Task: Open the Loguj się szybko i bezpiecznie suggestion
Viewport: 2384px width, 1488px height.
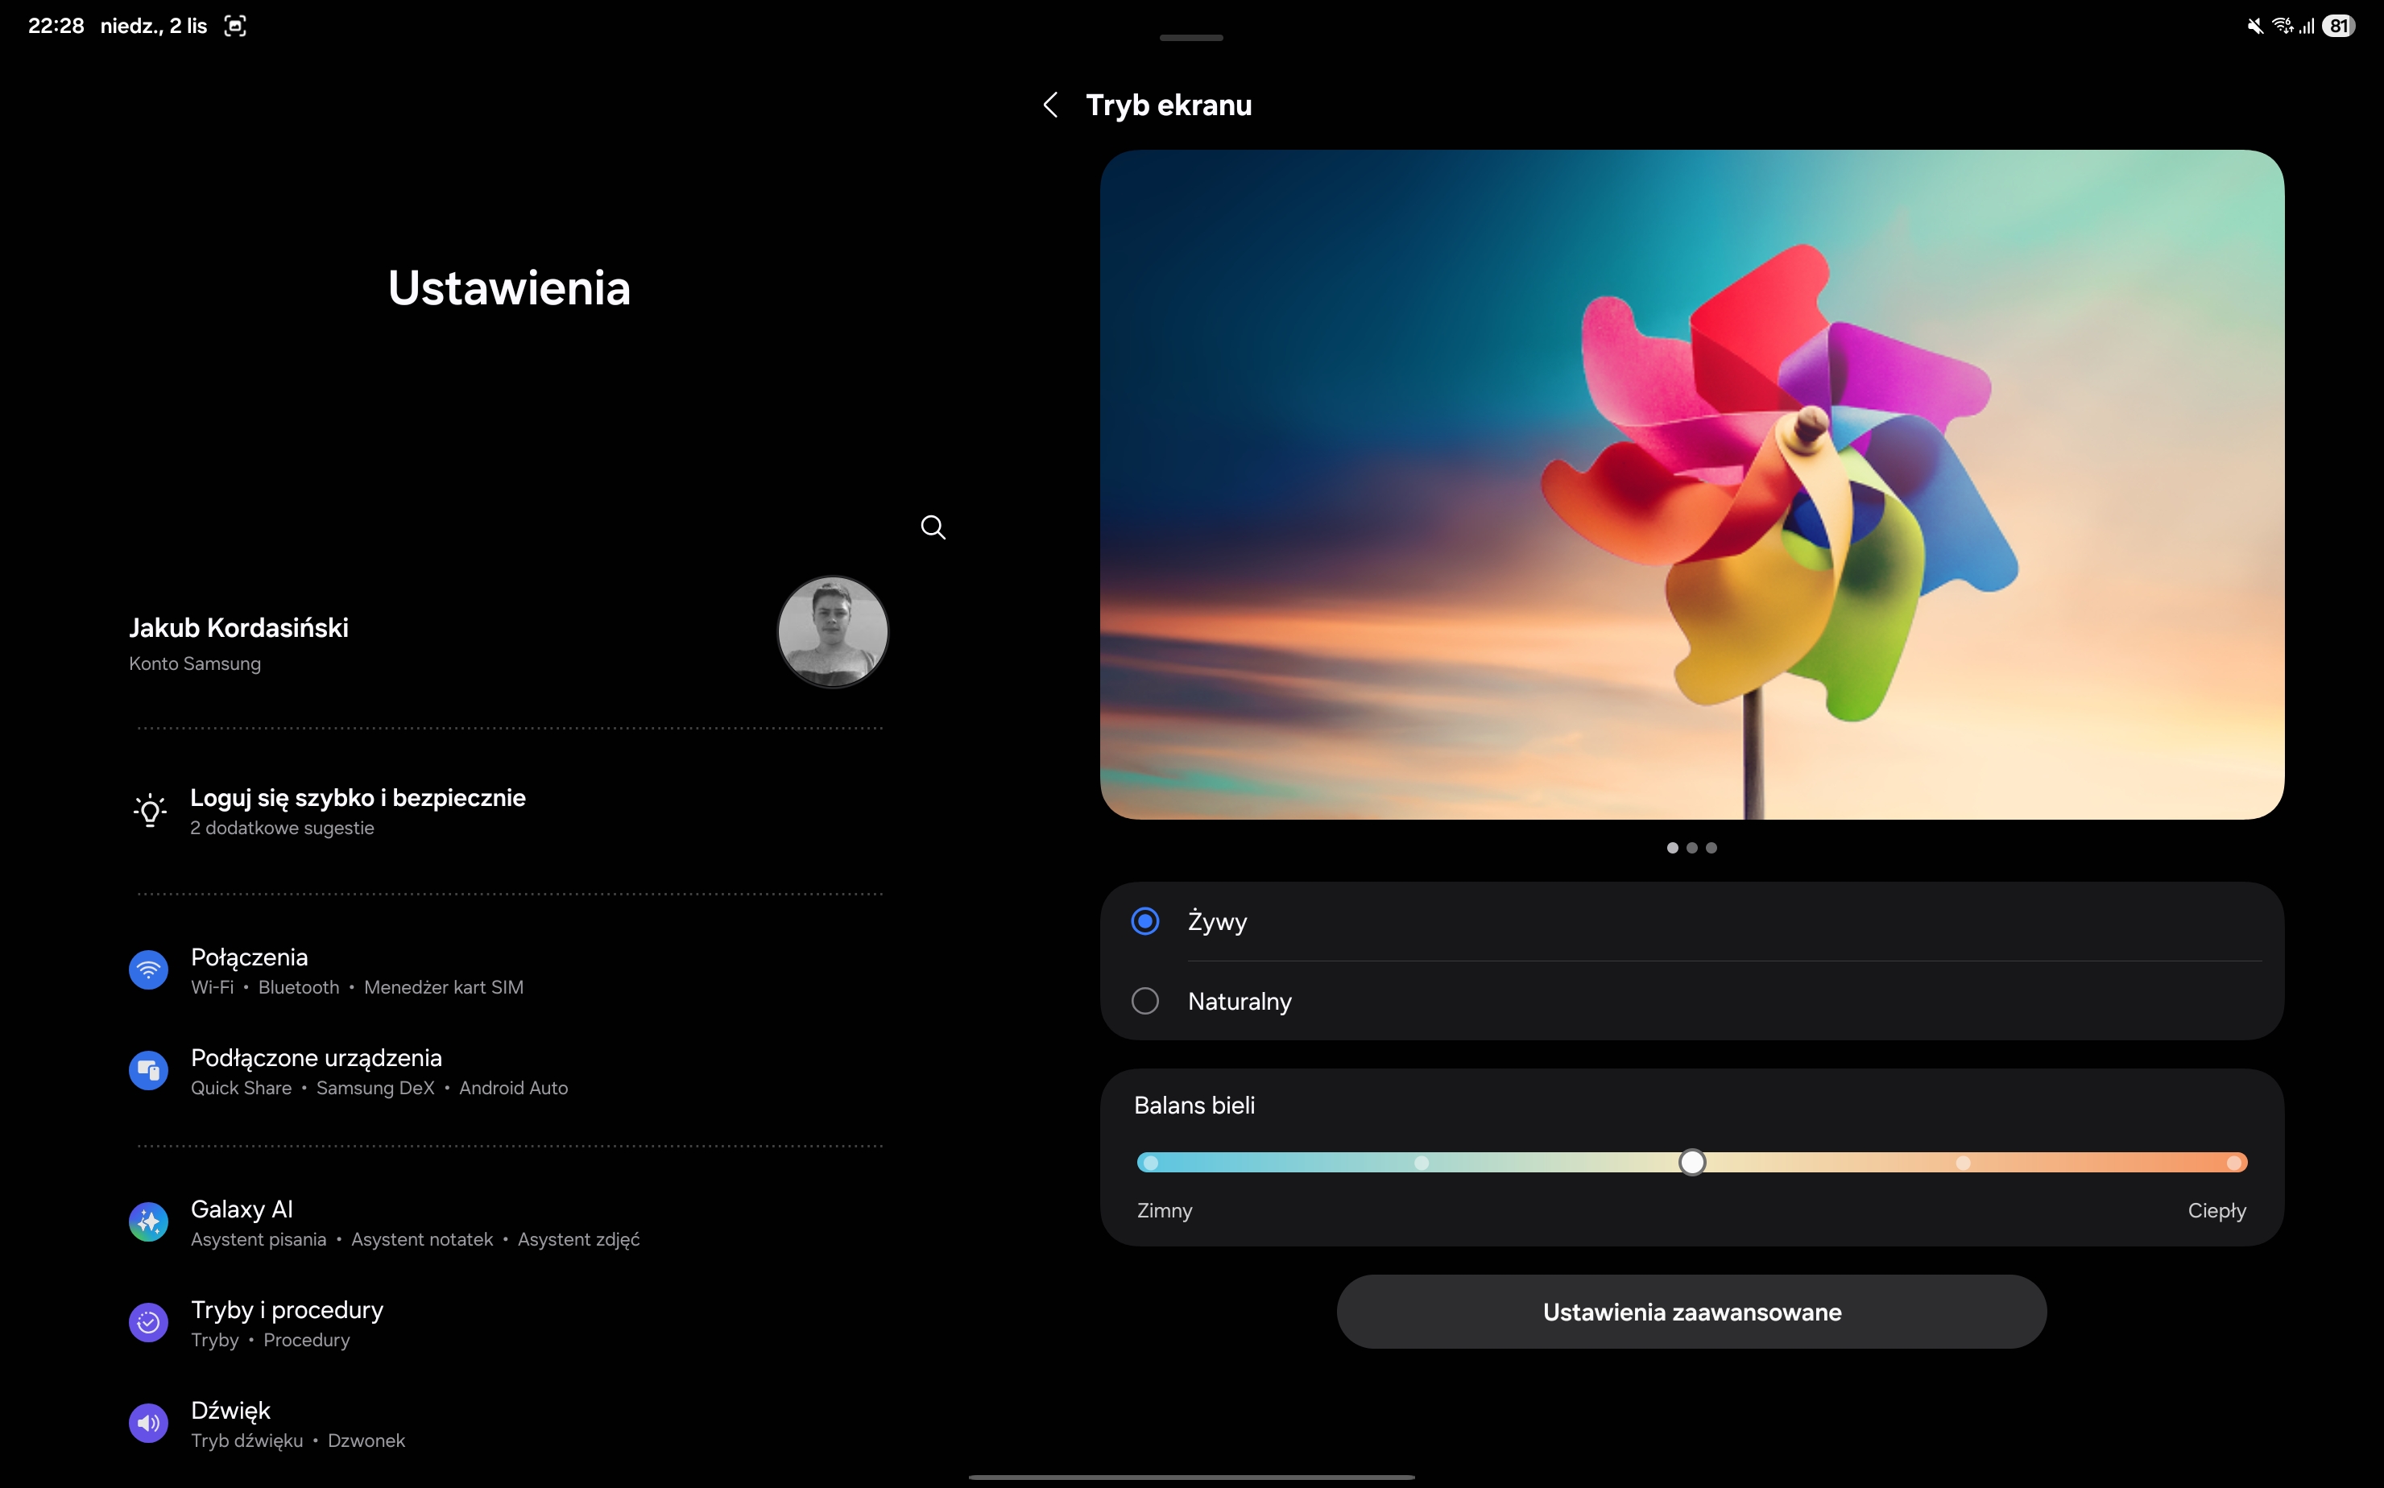Action: click(358, 798)
